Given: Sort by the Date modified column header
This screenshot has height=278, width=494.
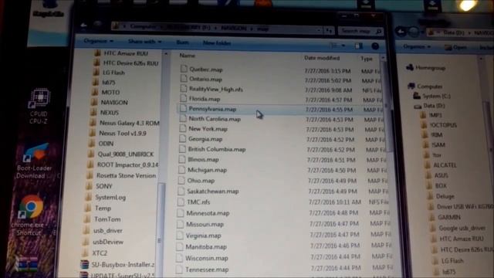Looking at the screenshot, I should [322, 58].
